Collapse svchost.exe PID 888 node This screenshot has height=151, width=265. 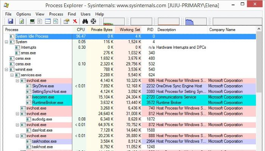tap(17, 136)
